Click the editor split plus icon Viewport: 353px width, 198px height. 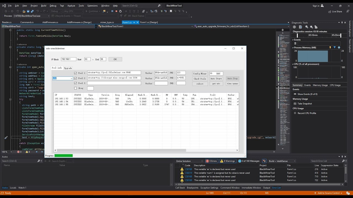283,30
